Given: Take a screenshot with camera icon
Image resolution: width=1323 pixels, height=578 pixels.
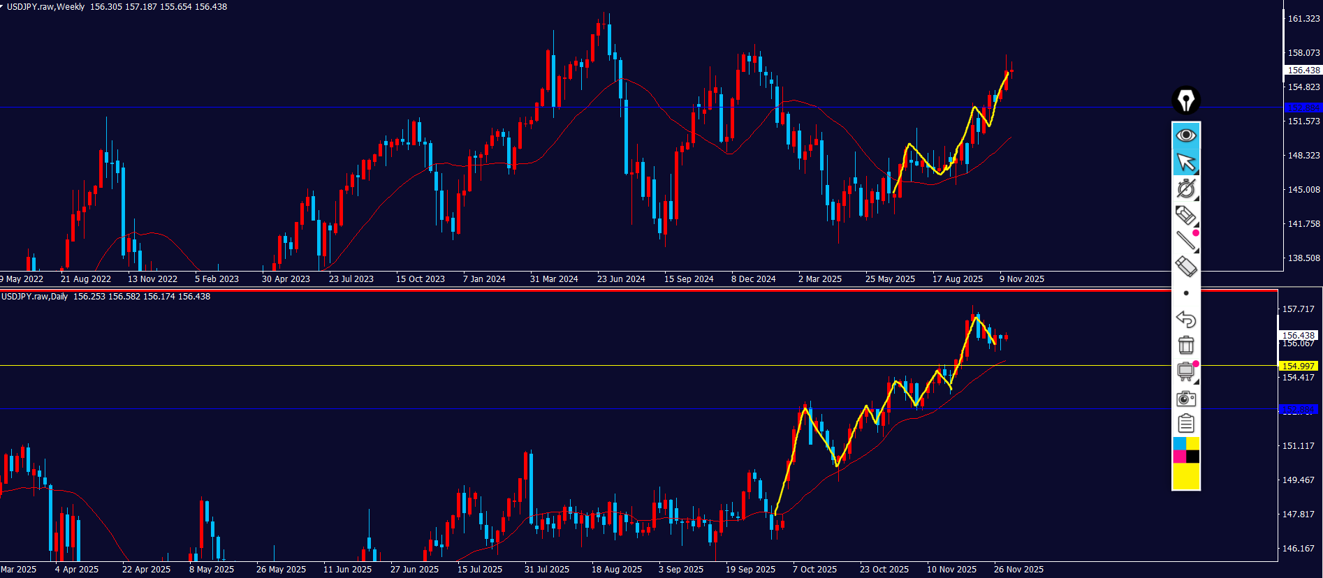Looking at the screenshot, I should [1185, 399].
